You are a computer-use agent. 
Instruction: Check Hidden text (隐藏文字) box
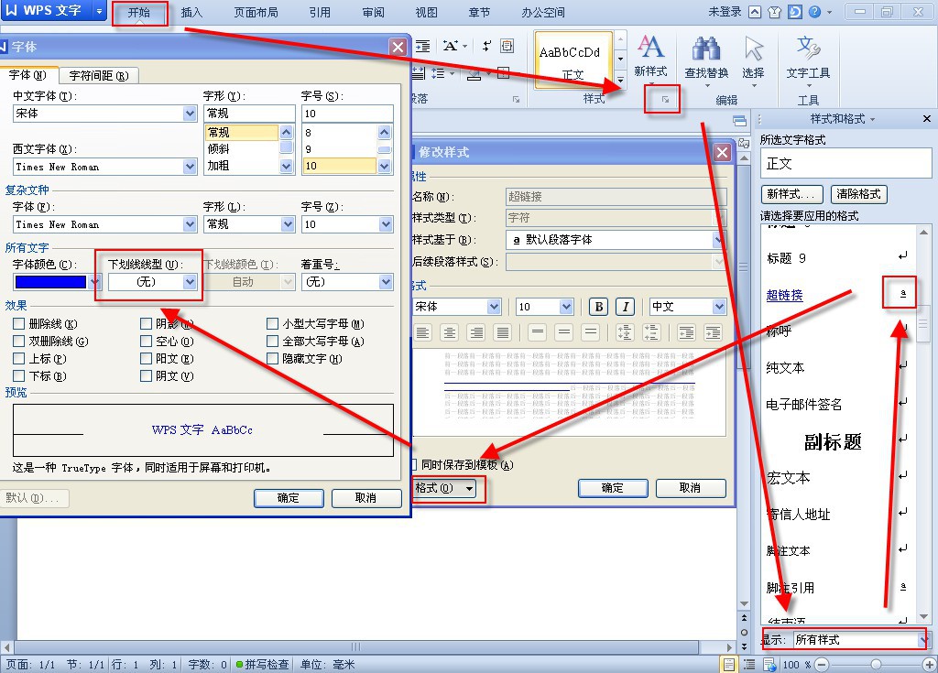pos(272,358)
